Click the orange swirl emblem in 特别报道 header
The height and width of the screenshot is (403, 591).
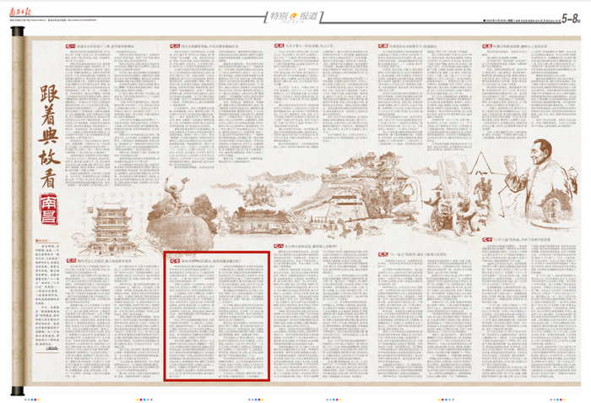pyautogui.click(x=295, y=15)
